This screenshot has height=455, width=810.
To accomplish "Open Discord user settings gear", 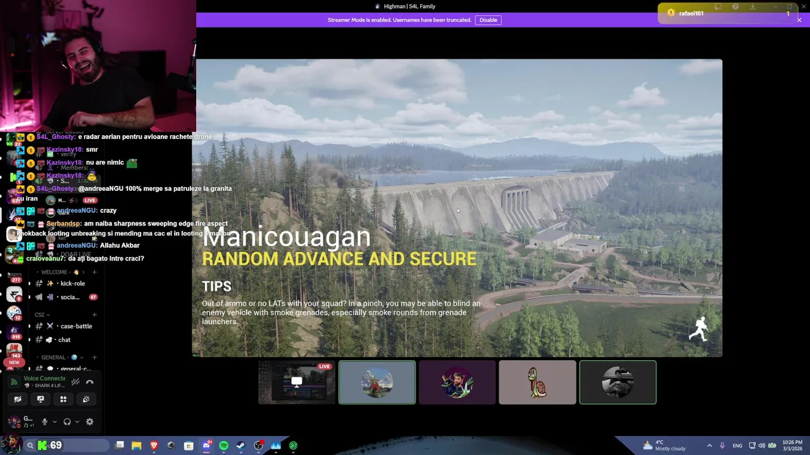I will click(x=89, y=422).
